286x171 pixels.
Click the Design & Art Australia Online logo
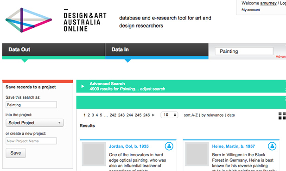click(56, 20)
